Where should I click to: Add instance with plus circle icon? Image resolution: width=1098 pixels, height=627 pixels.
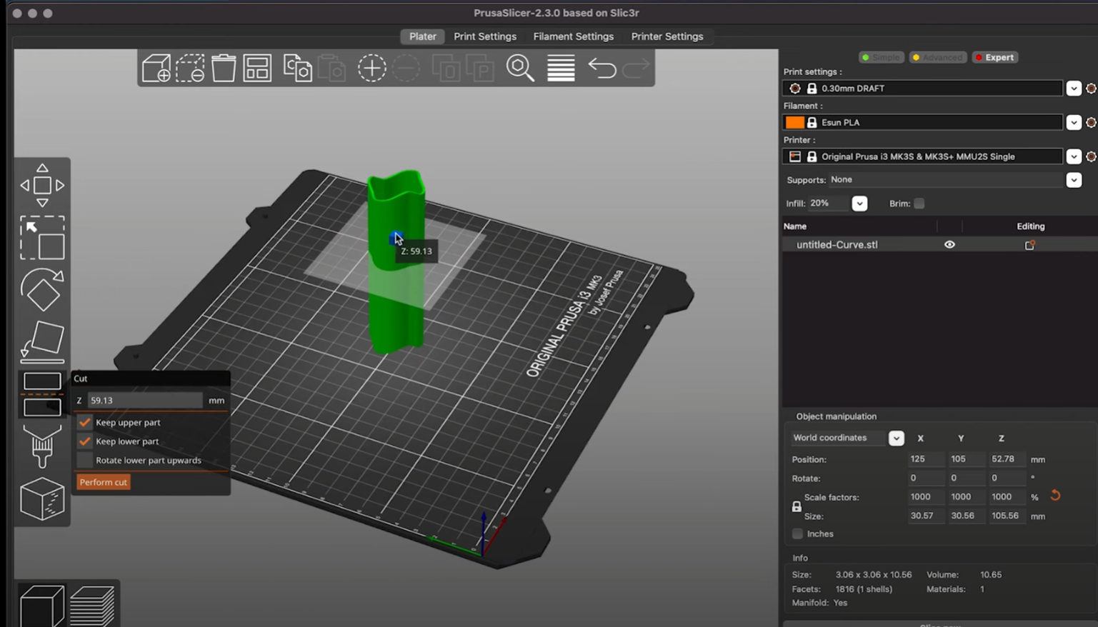tap(371, 69)
